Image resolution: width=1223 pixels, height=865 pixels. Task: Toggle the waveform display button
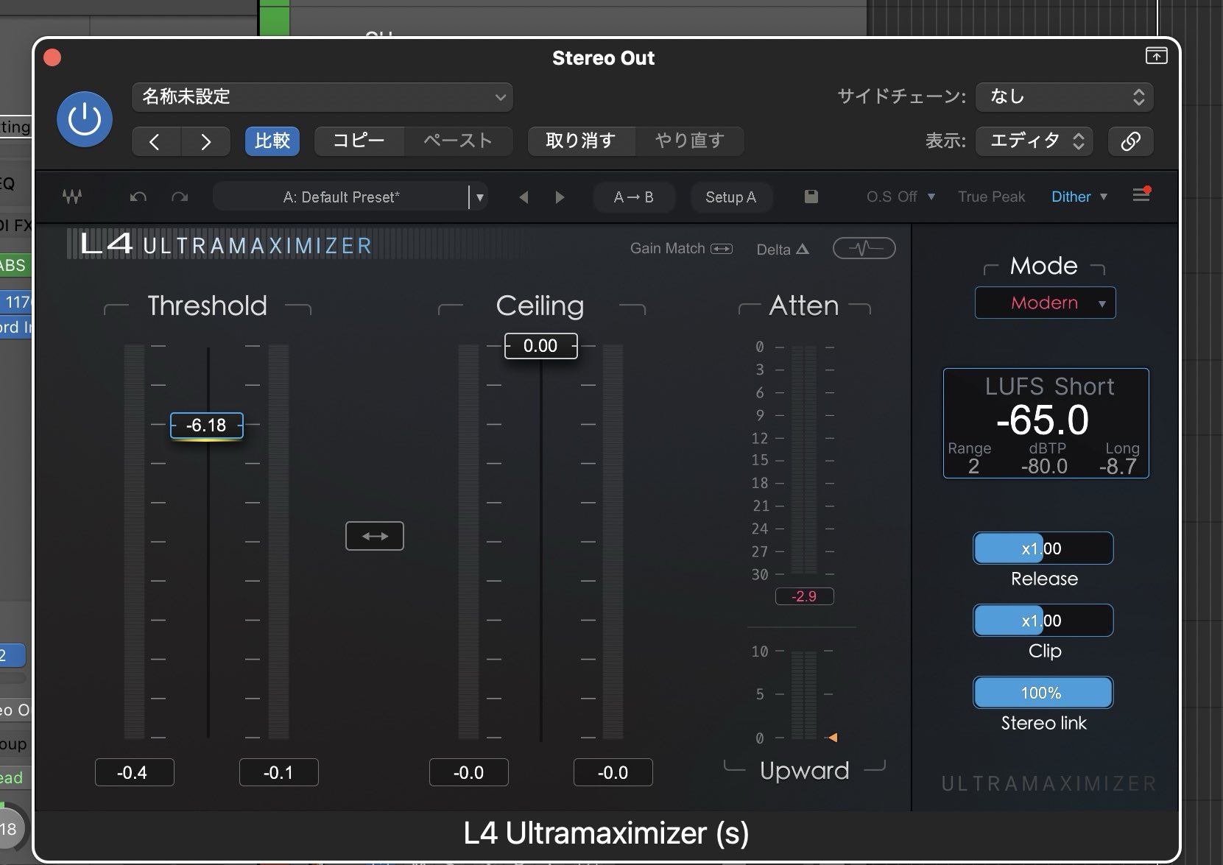coord(864,249)
